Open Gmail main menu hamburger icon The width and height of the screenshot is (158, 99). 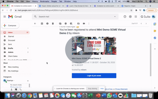click(5, 16)
